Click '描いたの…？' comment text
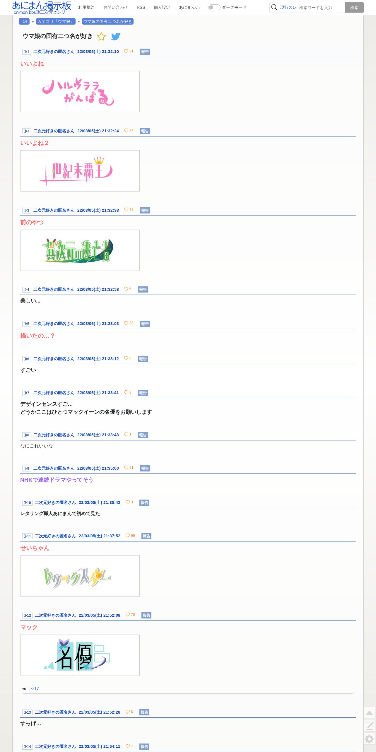 click(37, 336)
